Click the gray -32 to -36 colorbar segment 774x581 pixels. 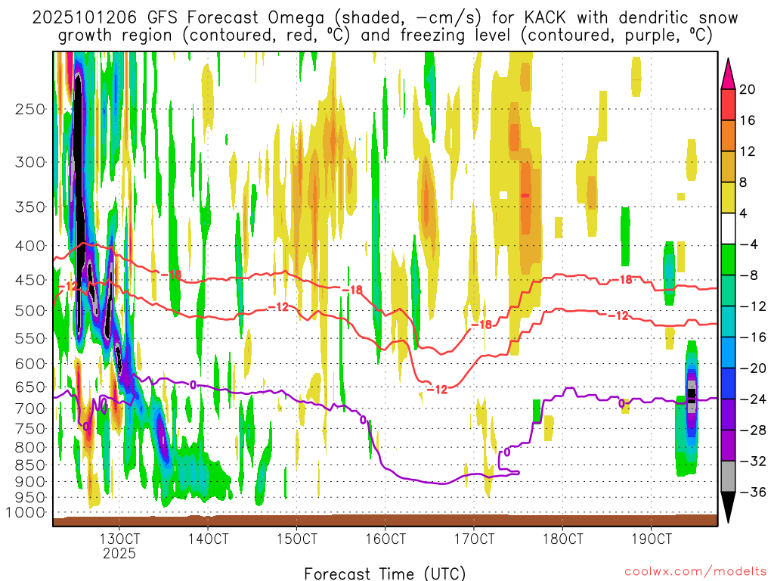728,477
